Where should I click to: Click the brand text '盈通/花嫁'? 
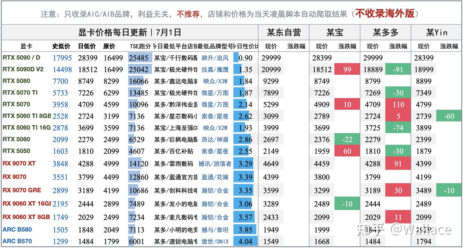215,177
